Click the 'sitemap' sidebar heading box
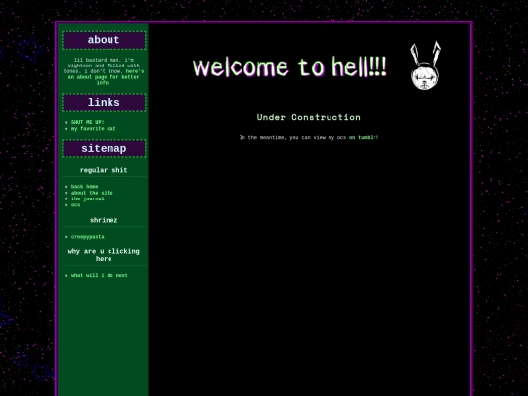This screenshot has width=528, height=396. (x=104, y=149)
